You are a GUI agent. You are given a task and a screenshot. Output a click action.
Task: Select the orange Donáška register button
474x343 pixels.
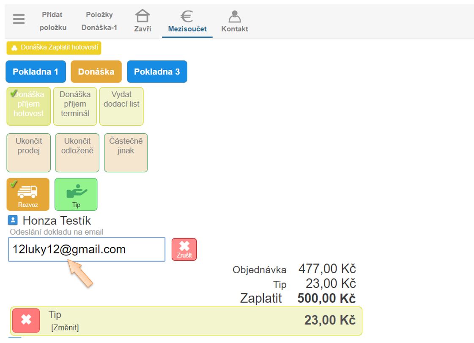pyautogui.click(x=96, y=71)
